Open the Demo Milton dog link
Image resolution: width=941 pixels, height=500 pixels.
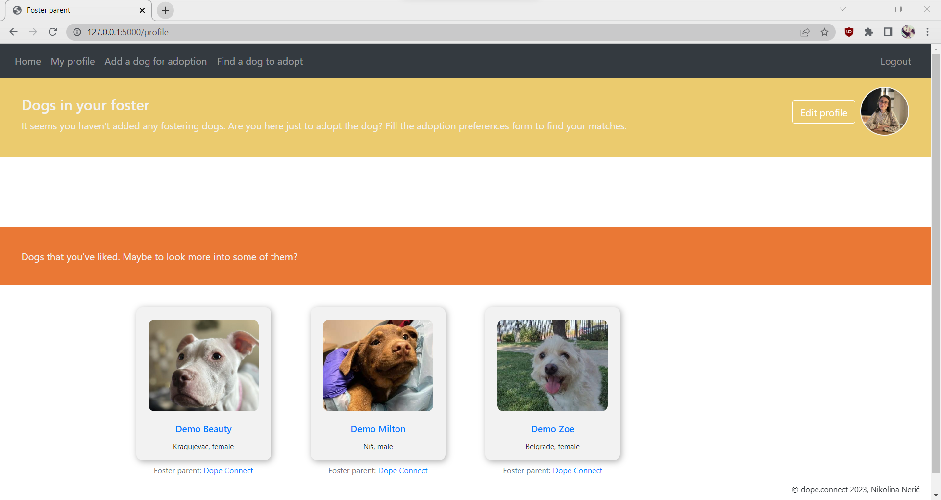(x=378, y=429)
